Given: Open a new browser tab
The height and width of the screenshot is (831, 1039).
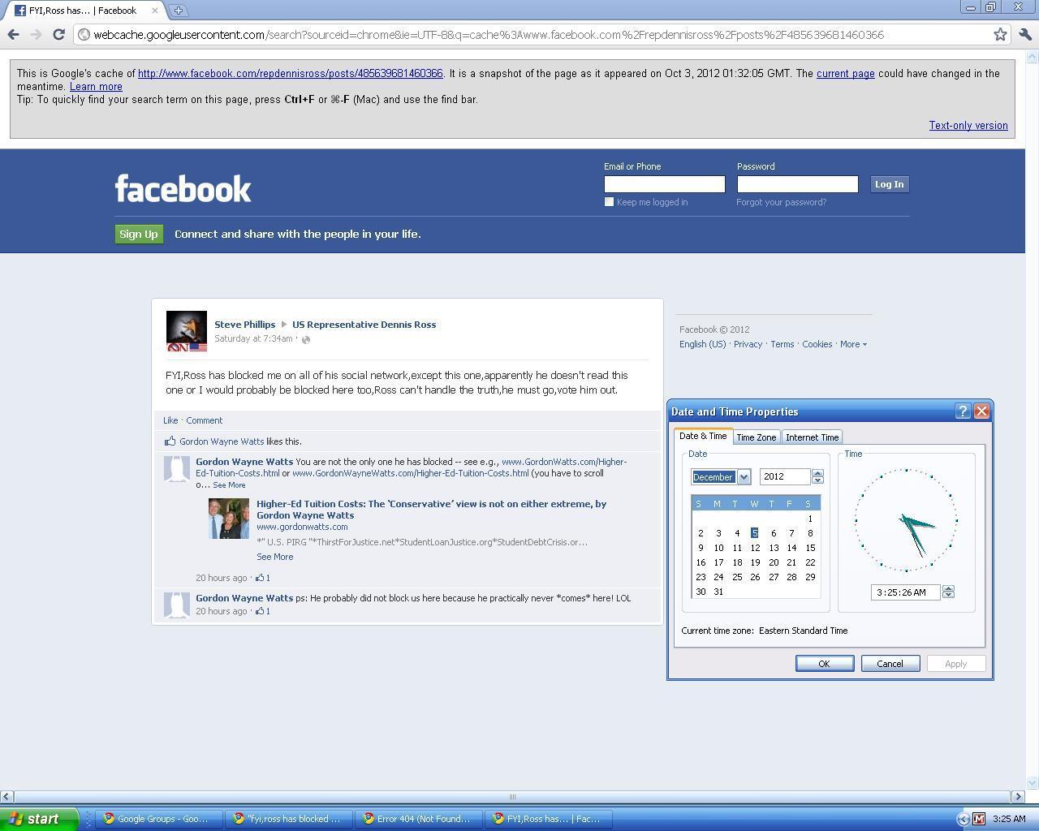Looking at the screenshot, I should click(x=178, y=11).
